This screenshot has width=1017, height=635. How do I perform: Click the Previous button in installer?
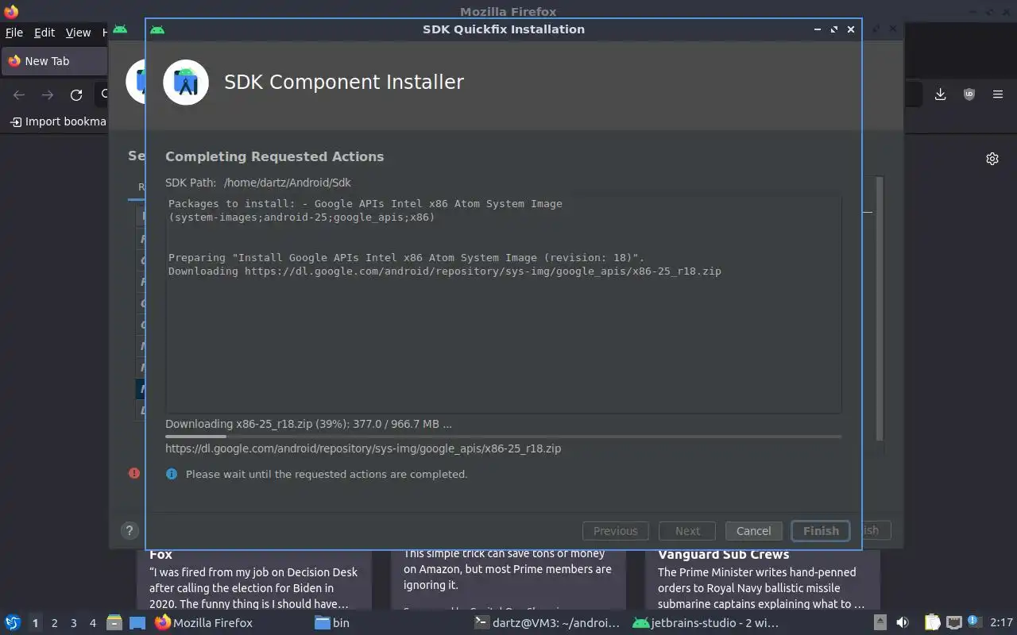[x=616, y=531]
